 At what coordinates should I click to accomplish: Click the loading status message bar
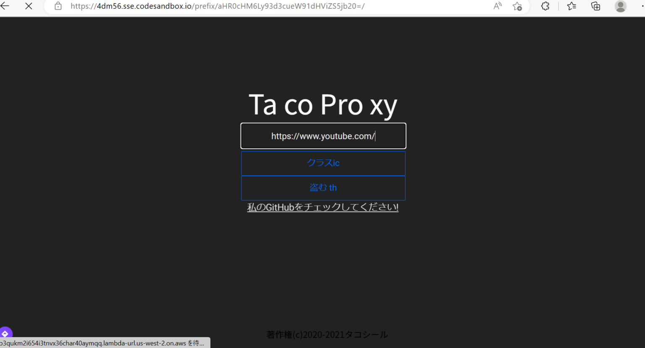pyautogui.click(x=104, y=343)
